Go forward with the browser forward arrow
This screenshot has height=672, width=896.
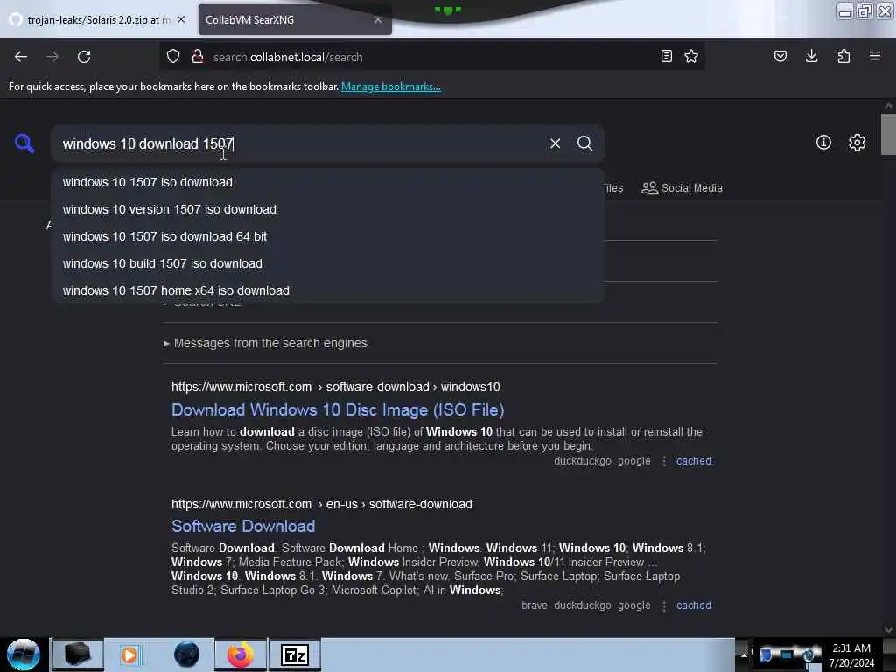(52, 57)
